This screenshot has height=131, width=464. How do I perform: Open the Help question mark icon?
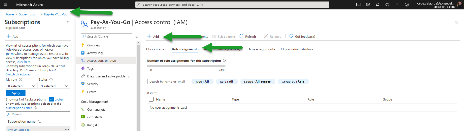(x=397, y=5)
